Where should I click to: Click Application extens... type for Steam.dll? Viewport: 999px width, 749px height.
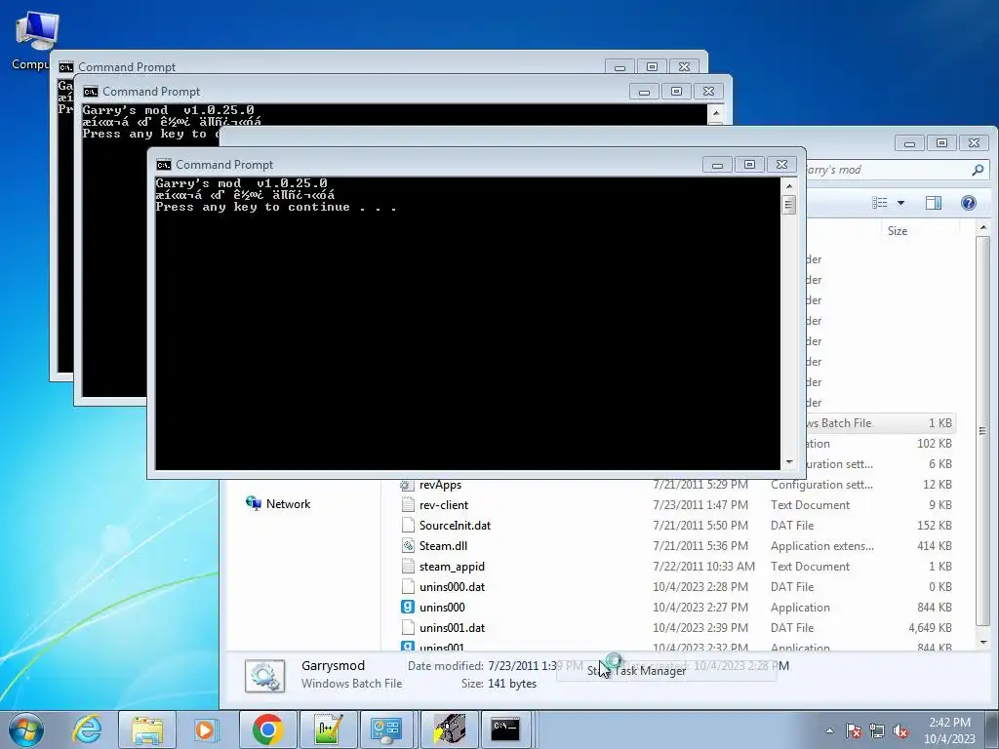click(821, 546)
